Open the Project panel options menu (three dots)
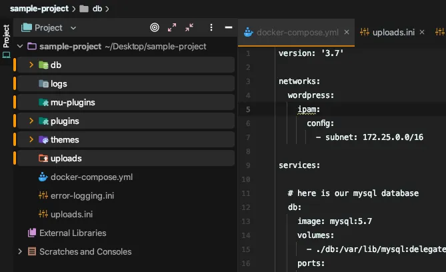446x272 pixels. pos(211,28)
